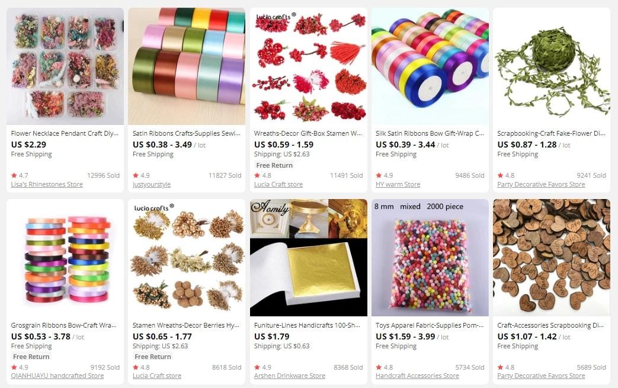Open the gold Stamen Wreaths-Decor Berries image

click(x=187, y=258)
